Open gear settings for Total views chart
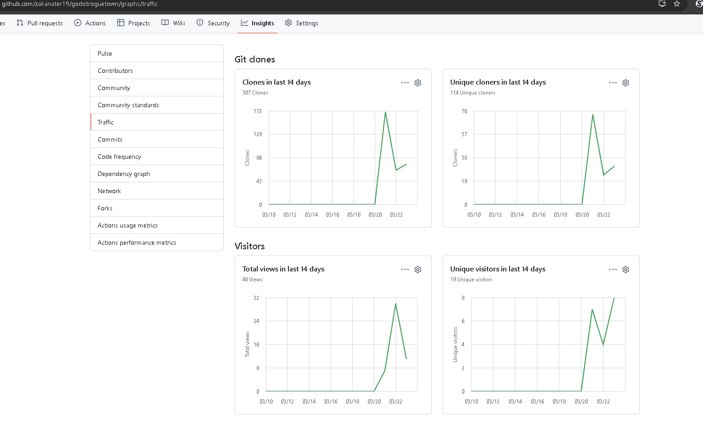Viewport: 703px width, 427px height. click(x=418, y=270)
